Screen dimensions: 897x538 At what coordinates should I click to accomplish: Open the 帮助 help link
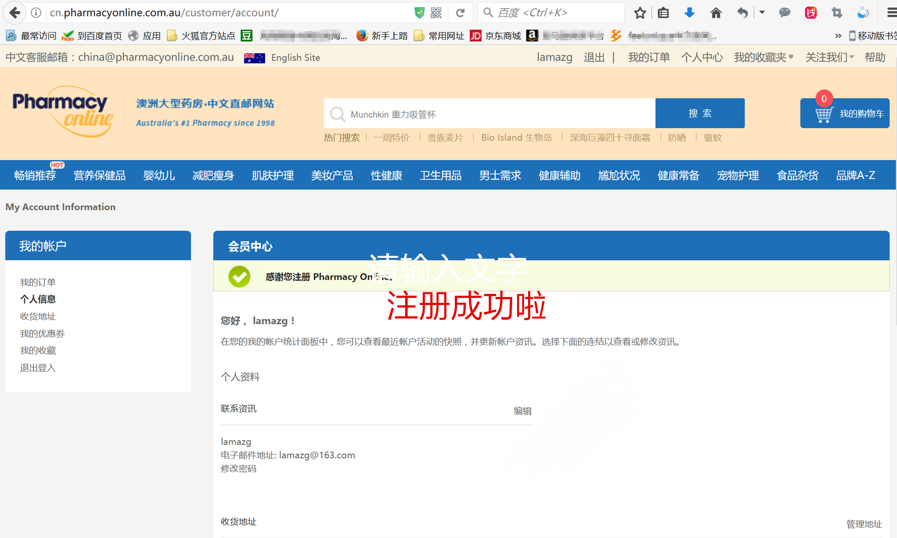(875, 57)
